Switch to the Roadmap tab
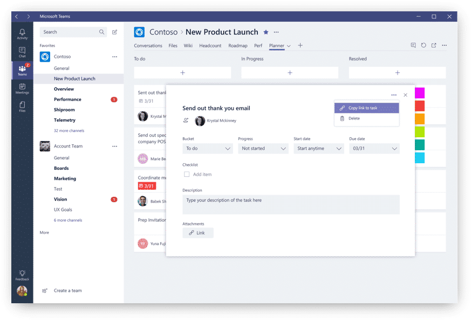 tap(238, 45)
